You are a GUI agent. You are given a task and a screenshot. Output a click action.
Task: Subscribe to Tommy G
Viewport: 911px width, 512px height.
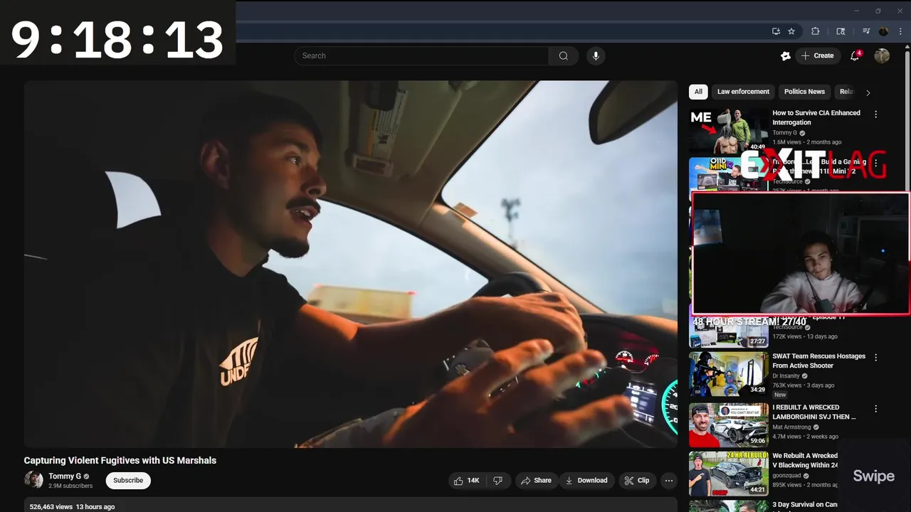point(128,481)
